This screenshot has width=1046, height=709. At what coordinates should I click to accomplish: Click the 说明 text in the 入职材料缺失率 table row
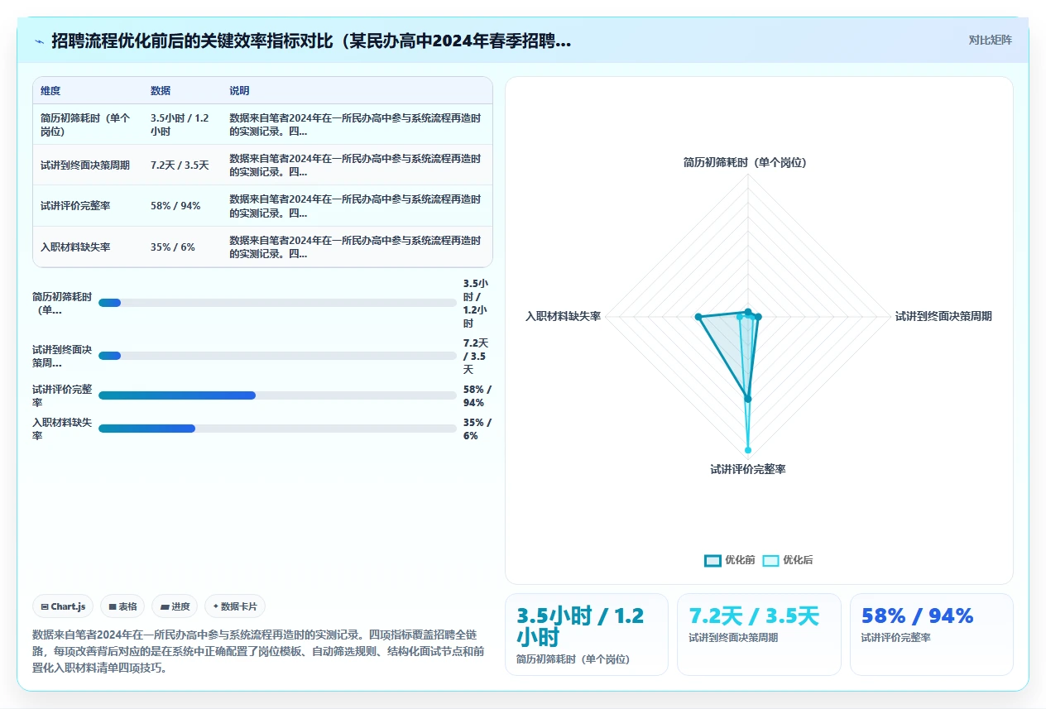355,247
